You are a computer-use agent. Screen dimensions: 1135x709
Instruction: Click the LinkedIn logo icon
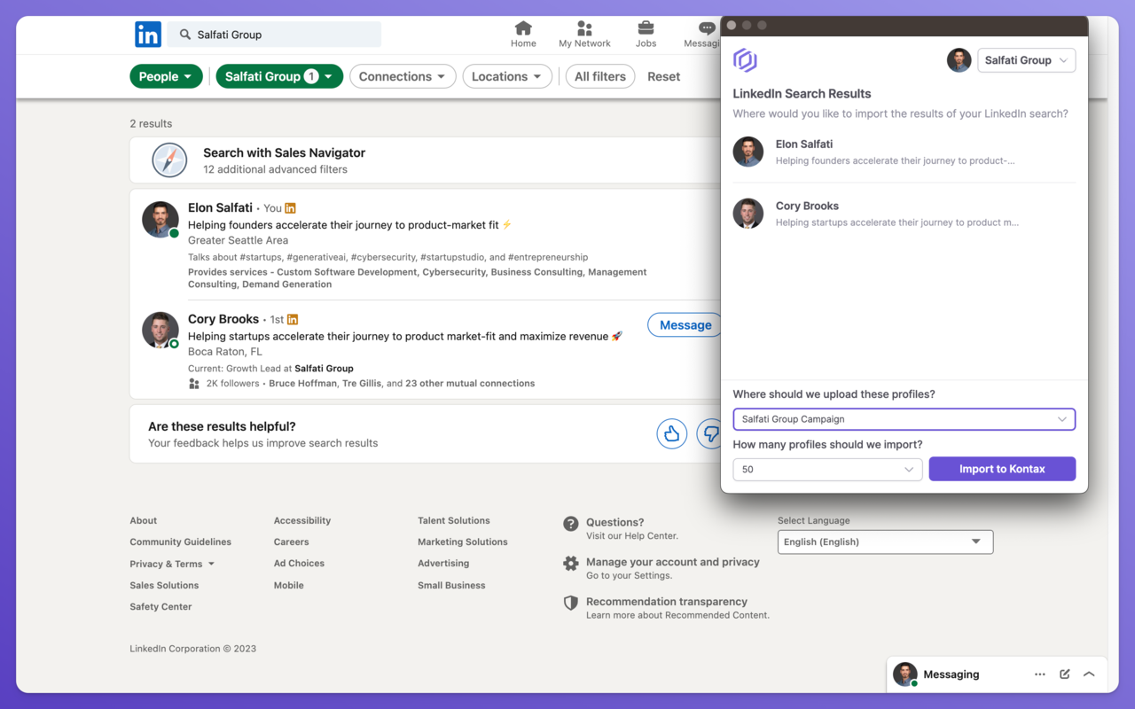(148, 35)
